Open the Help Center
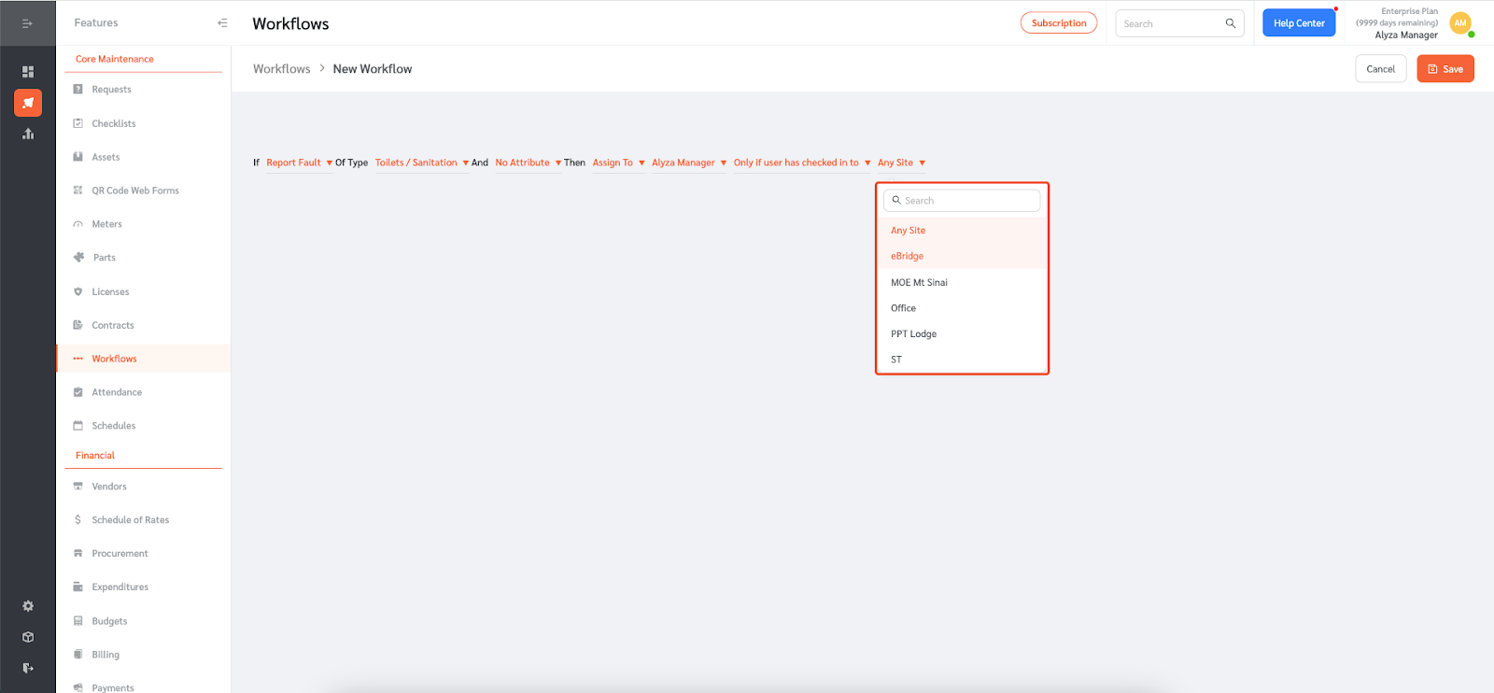Screen dimensions: 1494x693 point(1299,23)
